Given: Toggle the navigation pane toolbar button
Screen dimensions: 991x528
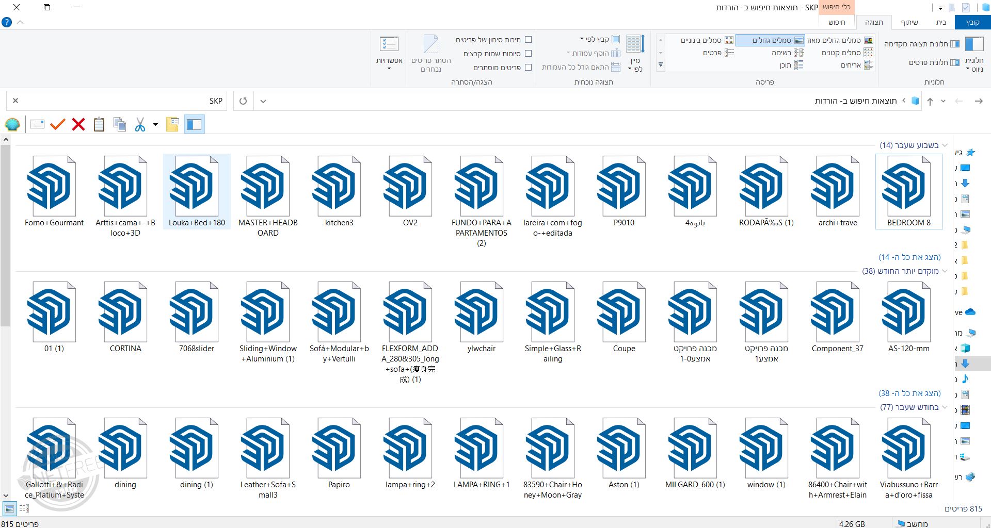Looking at the screenshot, I should coord(194,124).
